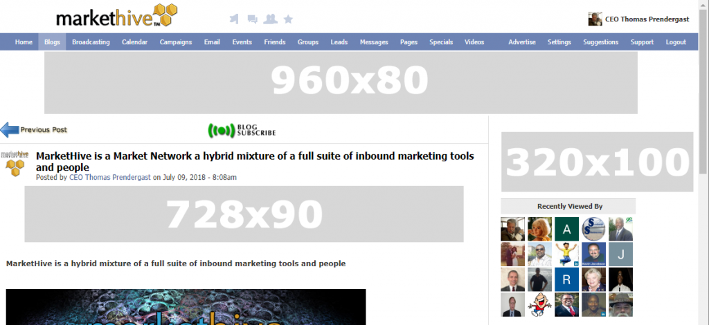Image resolution: width=709 pixels, height=325 pixels.
Task: Click the profile photo next to CEO Thomas Prendergast
Action: (x=595, y=19)
